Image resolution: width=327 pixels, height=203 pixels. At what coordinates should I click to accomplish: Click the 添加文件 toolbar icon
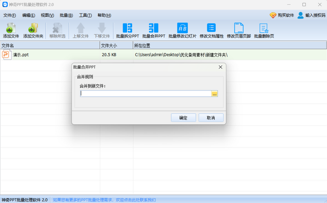click(11, 28)
